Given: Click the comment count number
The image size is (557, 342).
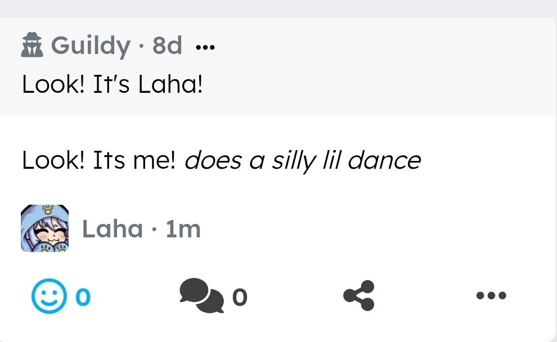Looking at the screenshot, I should pos(239,296).
